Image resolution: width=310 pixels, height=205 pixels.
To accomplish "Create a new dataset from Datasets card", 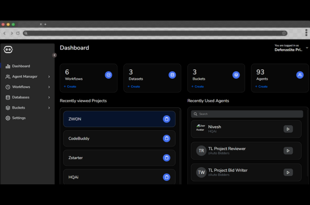I will (x=134, y=86).
